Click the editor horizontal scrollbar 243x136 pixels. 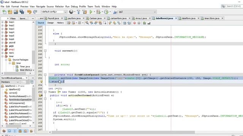click(x=123, y=132)
